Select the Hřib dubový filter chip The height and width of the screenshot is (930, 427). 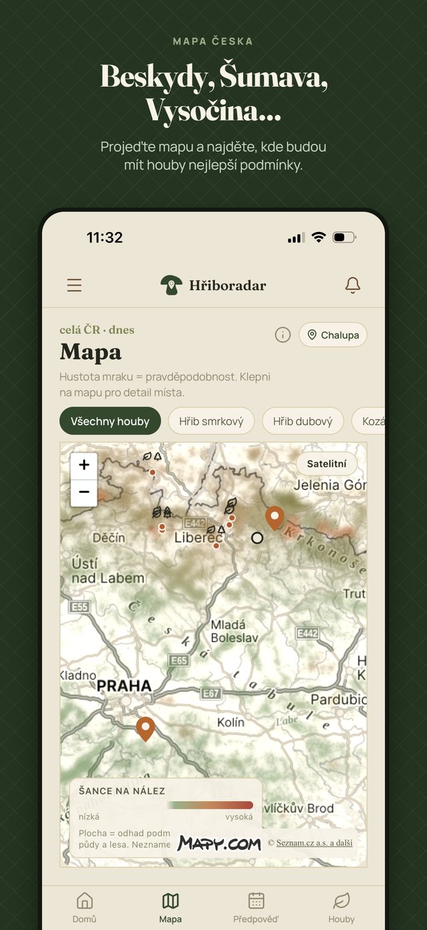[x=302, y=421]
